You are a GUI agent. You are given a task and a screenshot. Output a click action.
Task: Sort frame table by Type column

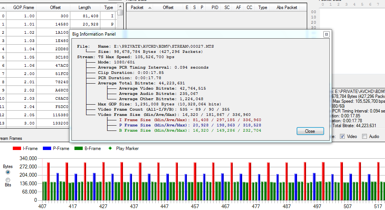[x=108, y=7]
